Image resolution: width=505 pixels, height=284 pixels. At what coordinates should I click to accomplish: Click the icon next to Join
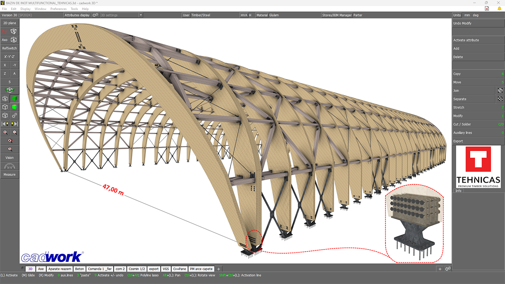[x=500, y=90]
